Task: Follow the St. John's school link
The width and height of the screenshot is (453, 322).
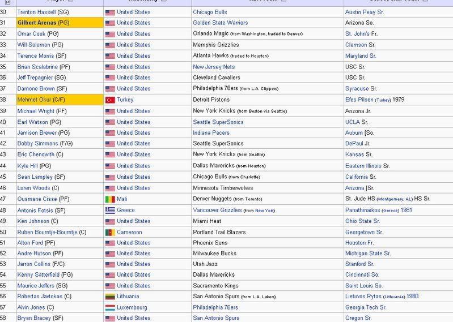Action: pos(357,34)
